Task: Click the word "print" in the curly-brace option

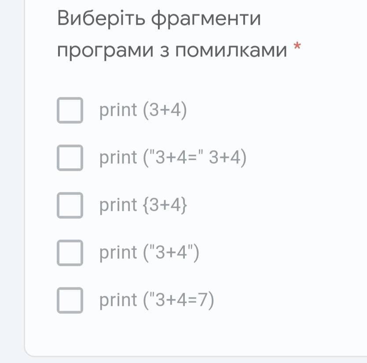Action: click(x=118, y=205)
